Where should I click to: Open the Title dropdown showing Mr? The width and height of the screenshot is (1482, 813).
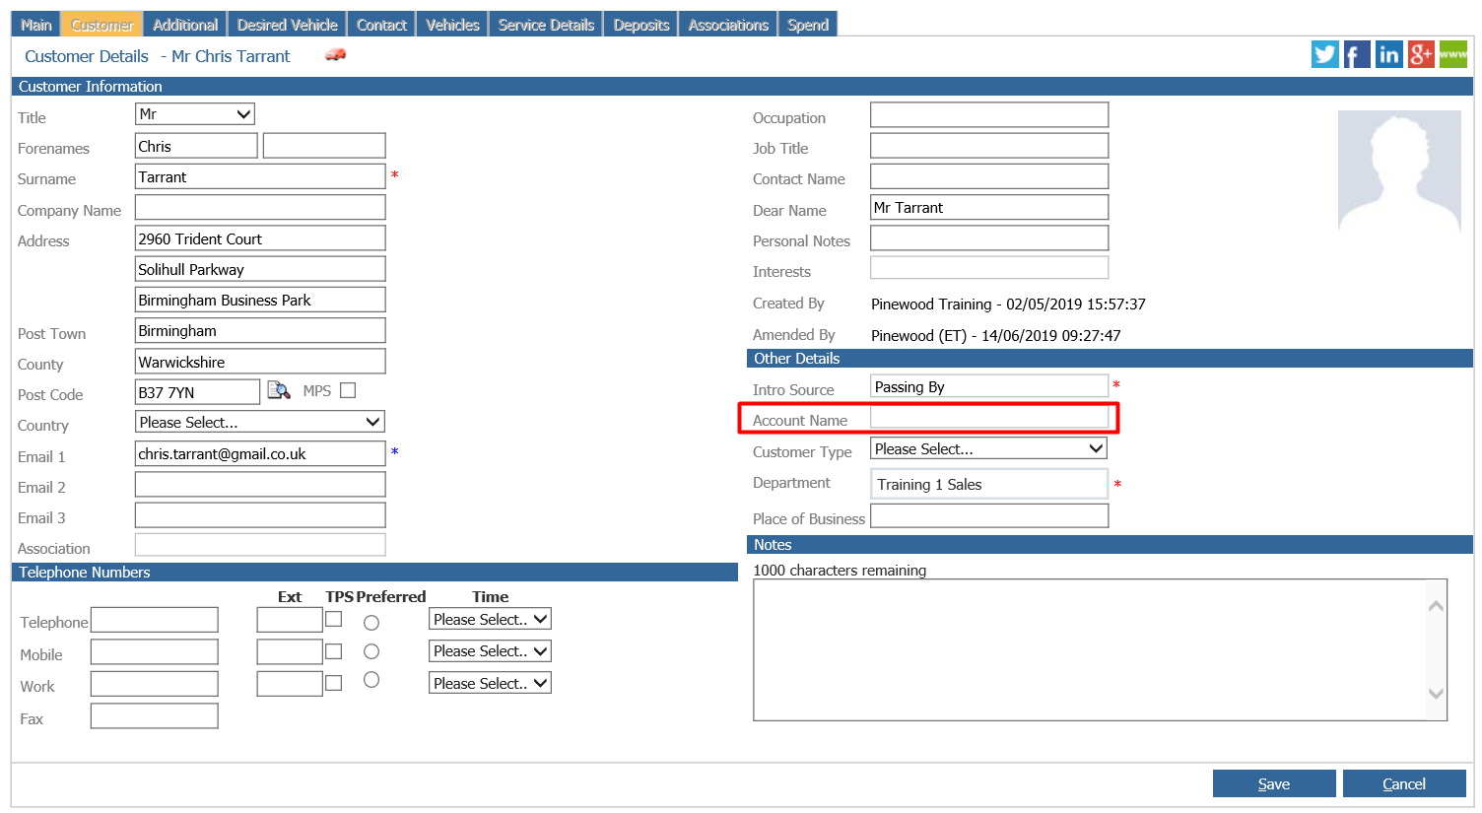pyautogui.click(x=195, y=114)
